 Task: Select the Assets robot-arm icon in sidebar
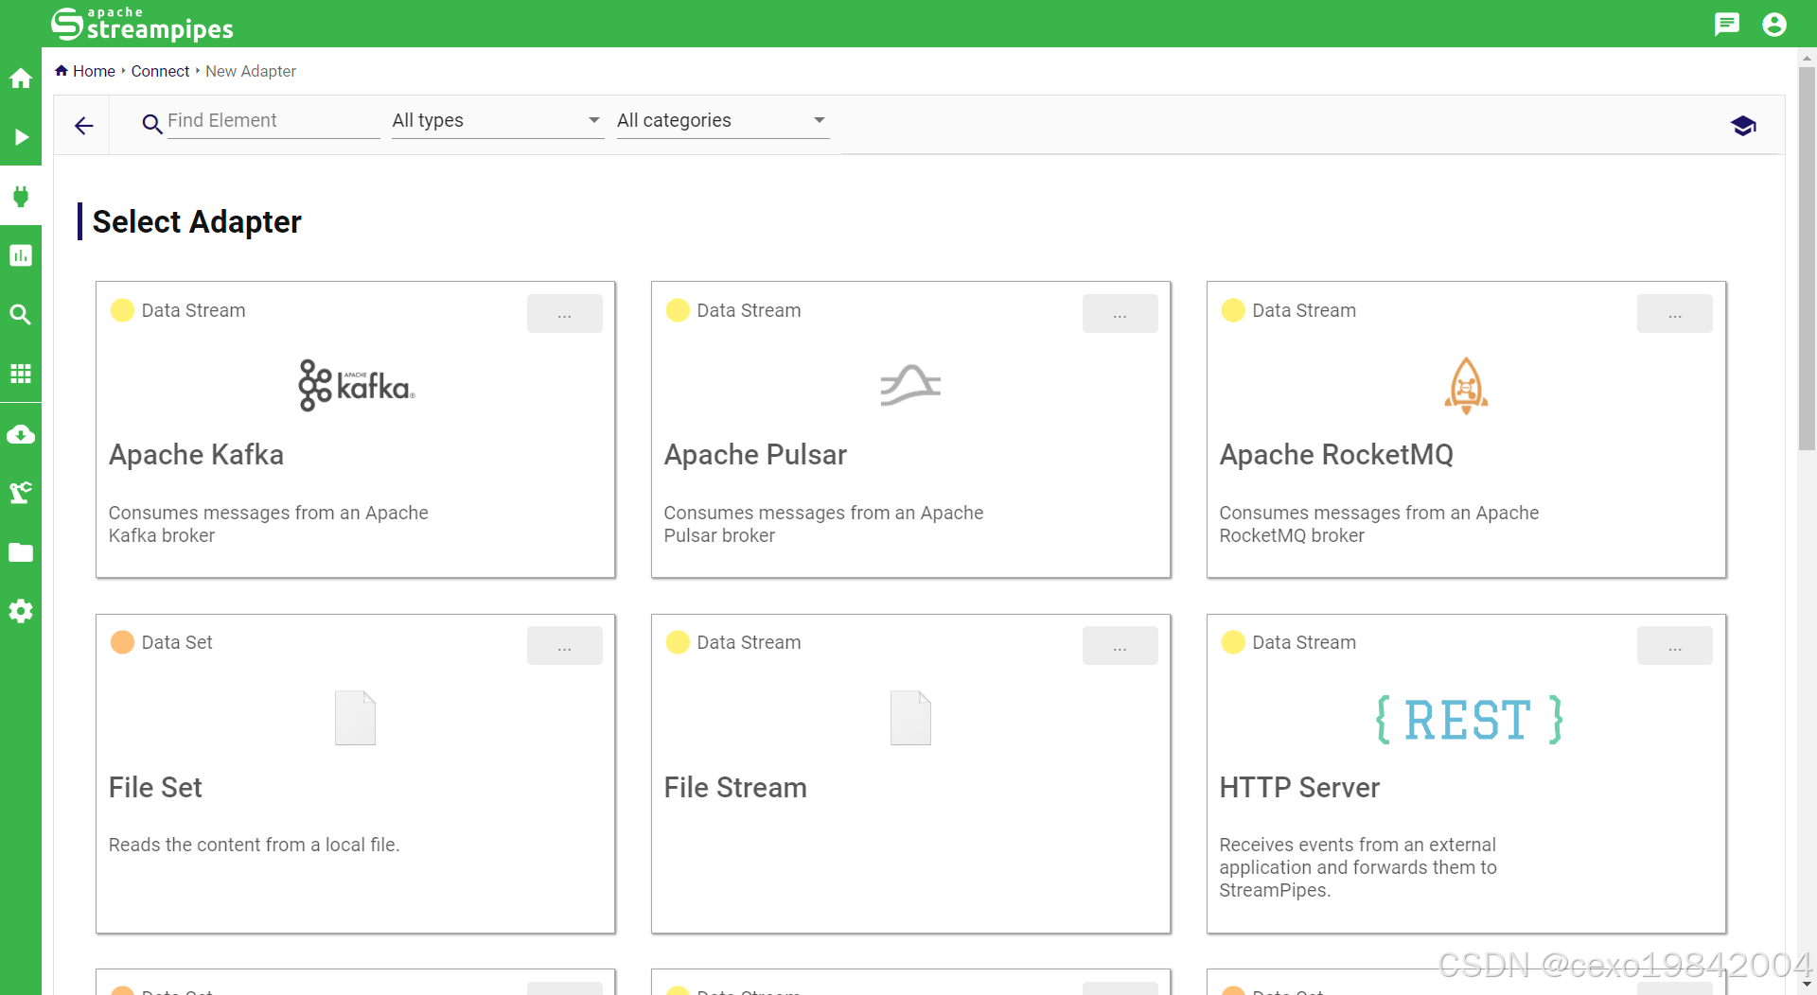[21, 492]
